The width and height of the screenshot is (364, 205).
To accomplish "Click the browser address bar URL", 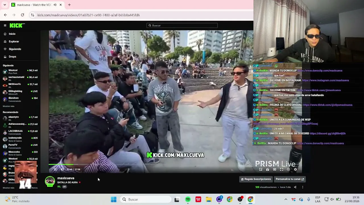I will [x=88, y=15].
